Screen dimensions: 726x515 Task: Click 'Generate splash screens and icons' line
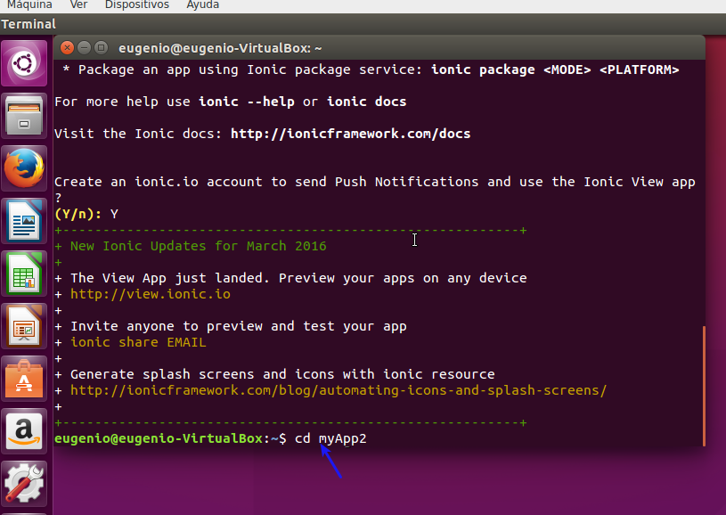(282, 374)
